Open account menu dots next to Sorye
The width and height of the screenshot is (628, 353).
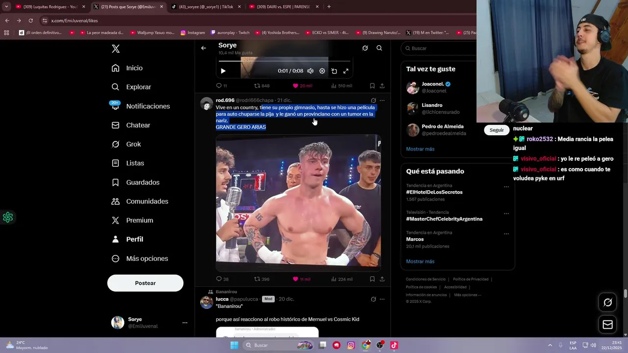pos(185,323)
